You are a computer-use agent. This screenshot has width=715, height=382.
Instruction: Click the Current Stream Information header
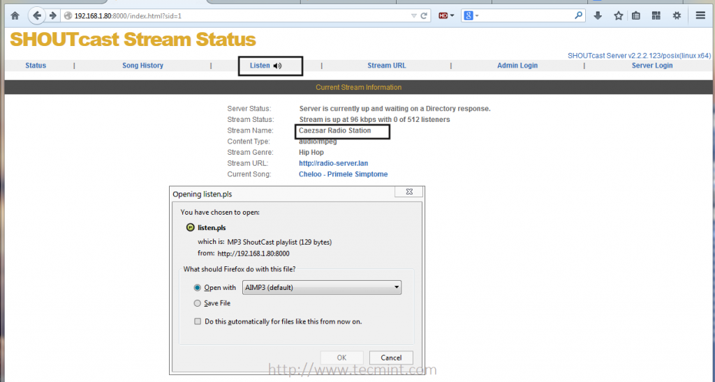[358, 87]
